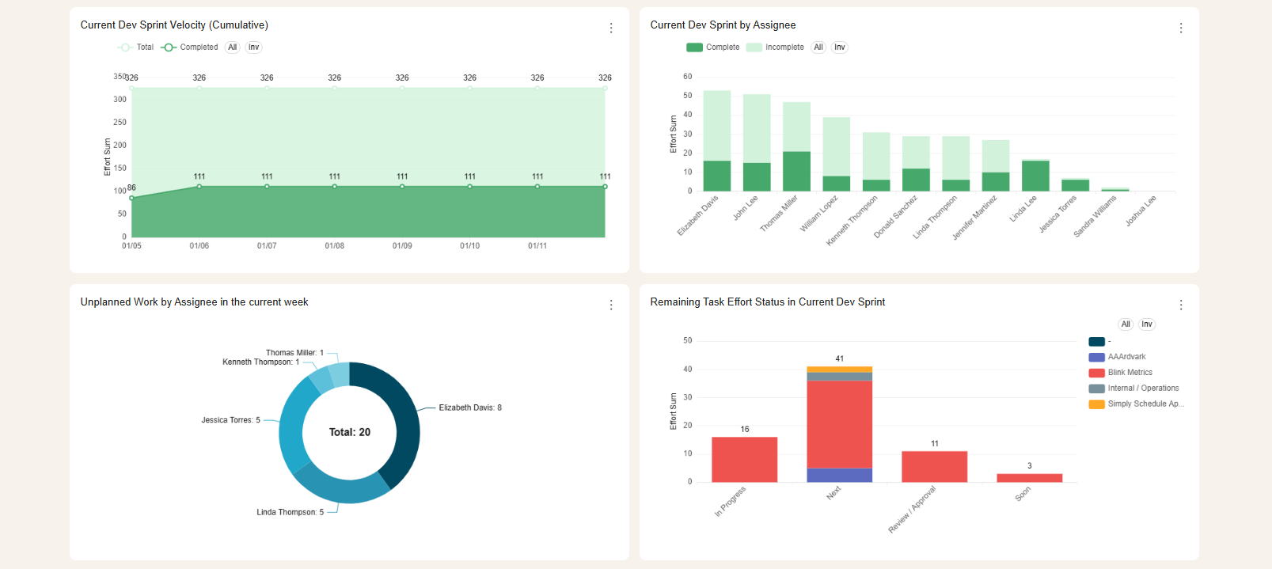Click All button in Sprint by Assignee legend
The width and height of the screenshot is (1272, 569).
pos(818,47)
